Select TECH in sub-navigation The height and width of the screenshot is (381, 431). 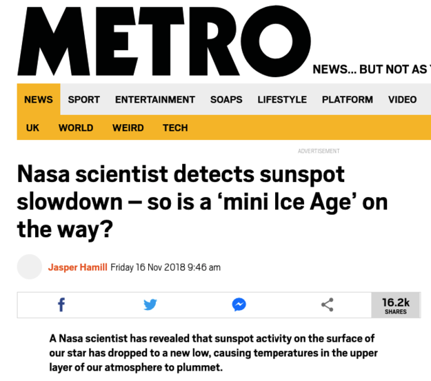[175, 127]
